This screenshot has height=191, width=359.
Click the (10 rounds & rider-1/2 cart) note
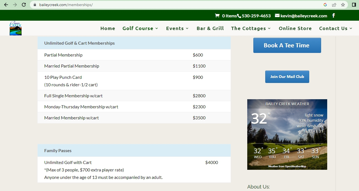coord(71,85)
